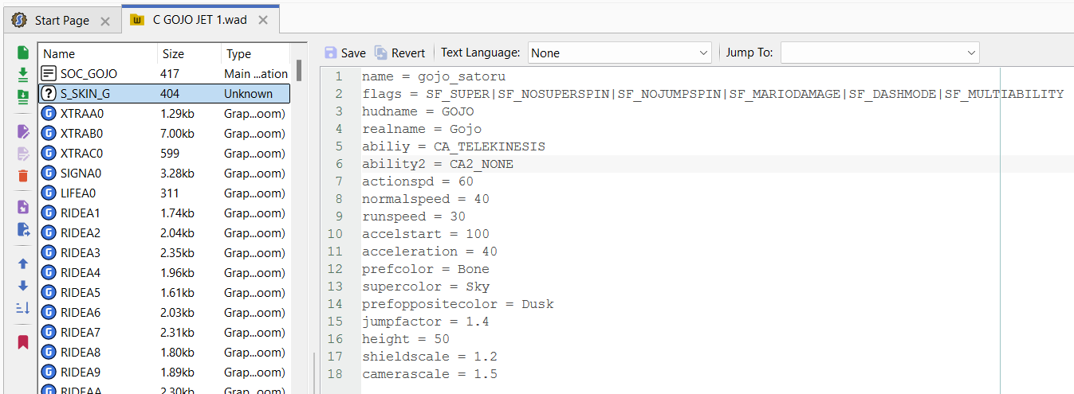This screenshot has height=394, width=1074.
Task: Select the RIDEA2 entry name
Action: [x=81, y=232]
